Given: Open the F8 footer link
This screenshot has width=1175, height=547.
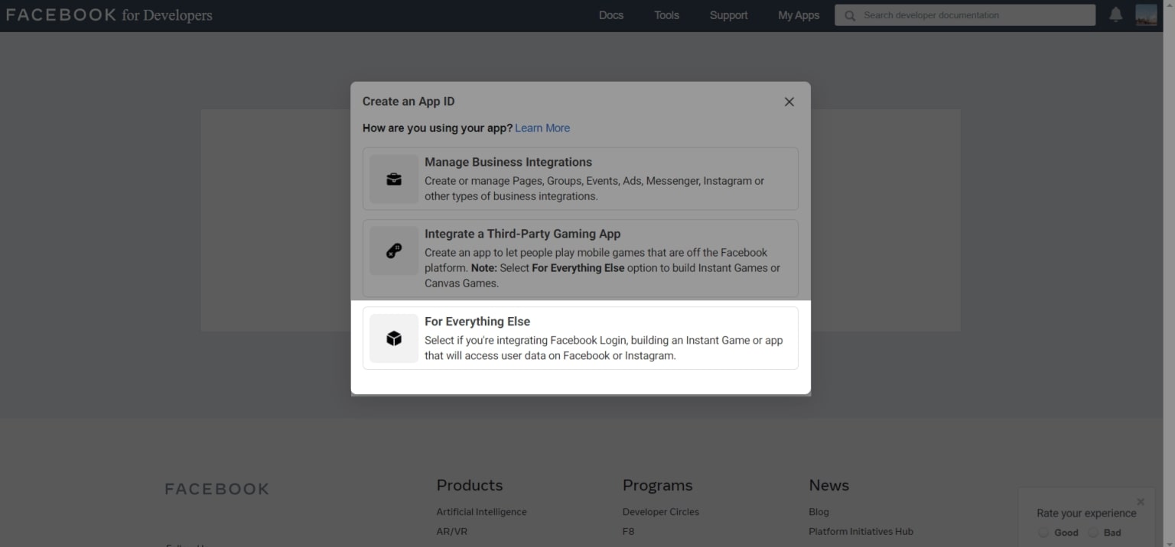Looking at the screenshot, I should click(628, 532).
